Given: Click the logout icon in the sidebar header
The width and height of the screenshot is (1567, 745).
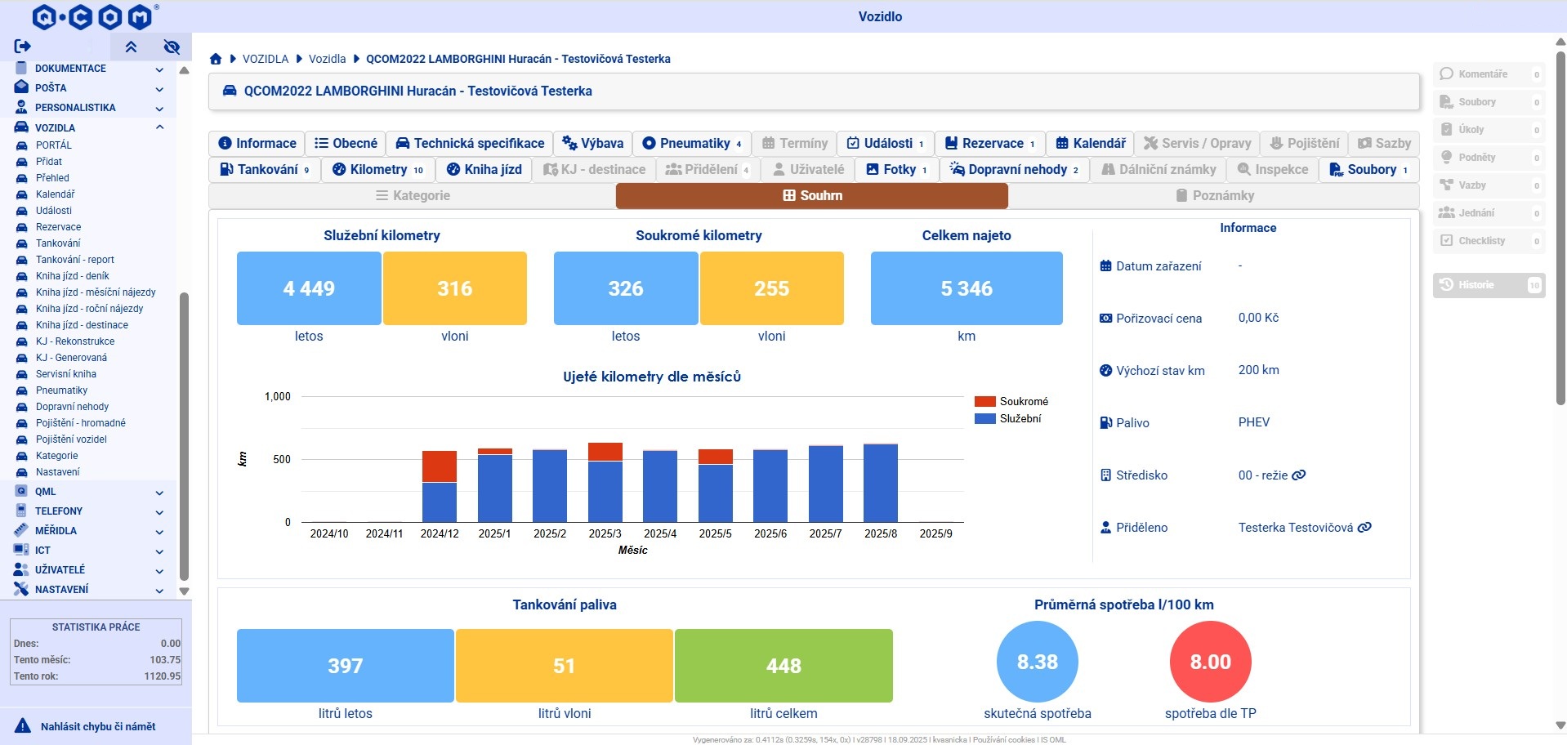Looking at the screenshot, I should pos(22,47).
